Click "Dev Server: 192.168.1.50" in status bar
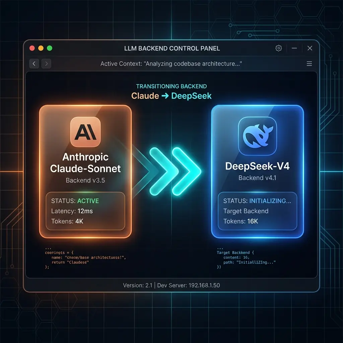 click(189, 285)
